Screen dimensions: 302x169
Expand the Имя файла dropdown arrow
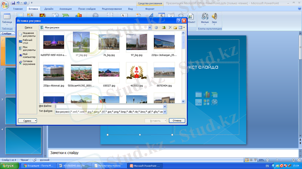165,107
